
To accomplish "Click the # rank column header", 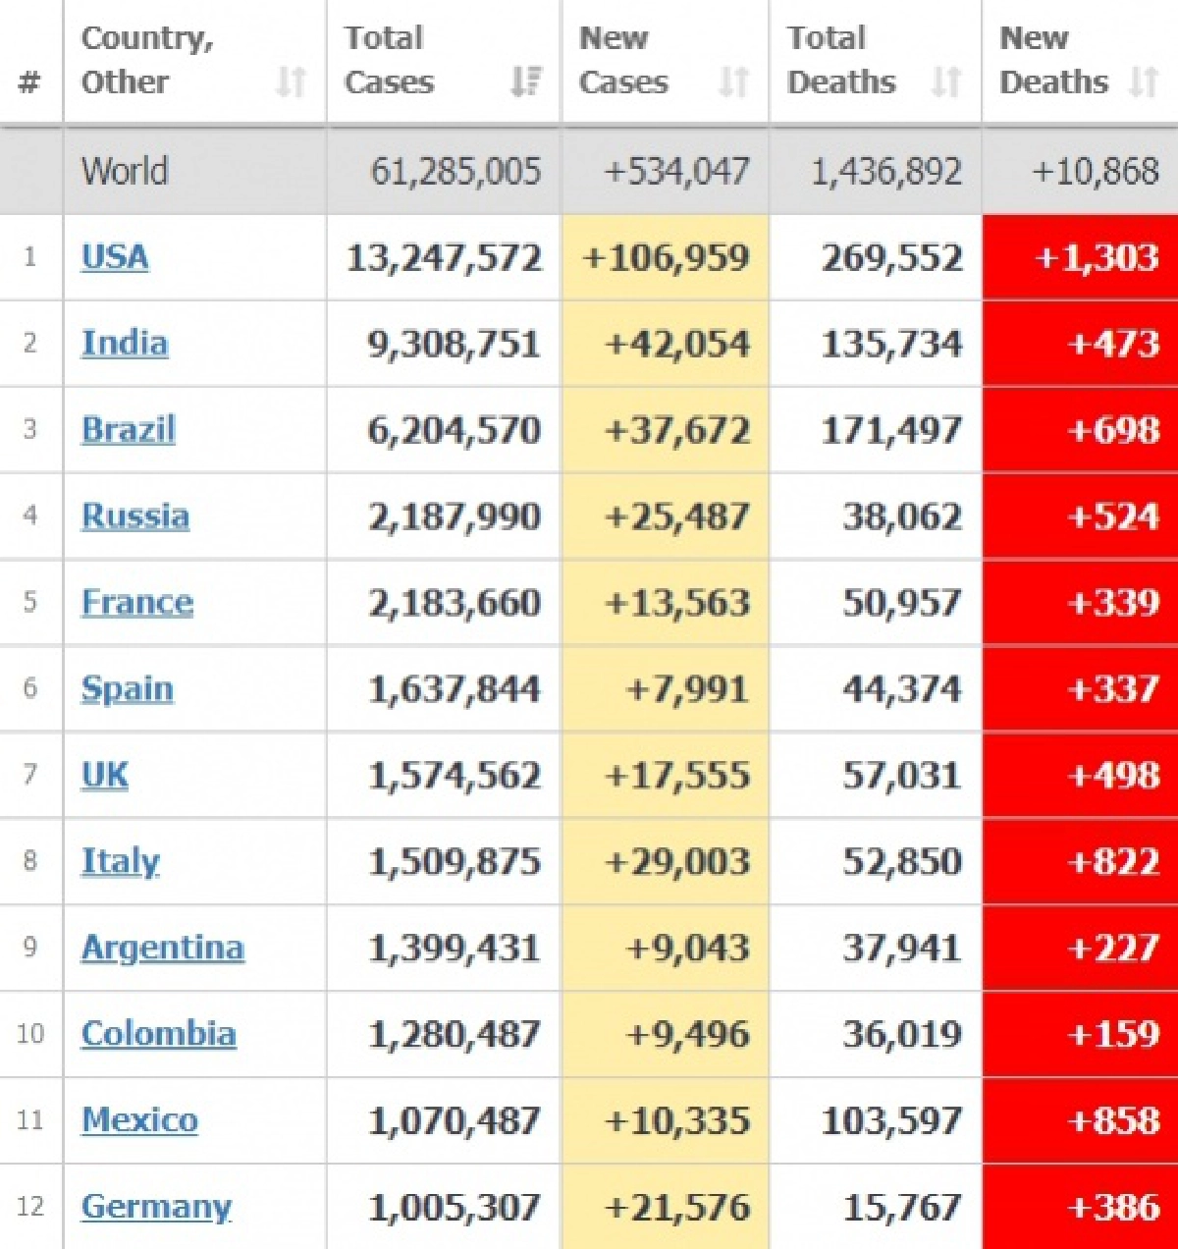I will tap(29, 82).
